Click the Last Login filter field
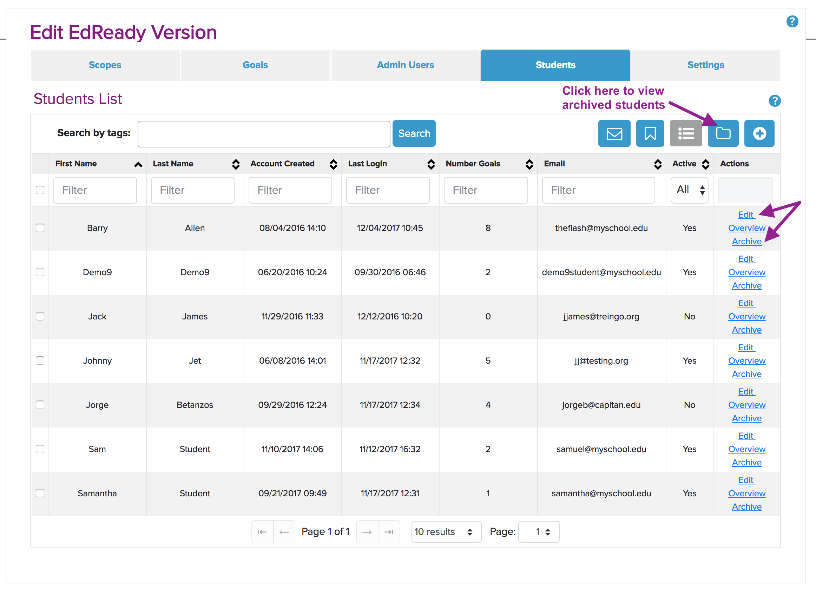The width and height of the screenshot is (816, 589). click(x=388, y=190)
